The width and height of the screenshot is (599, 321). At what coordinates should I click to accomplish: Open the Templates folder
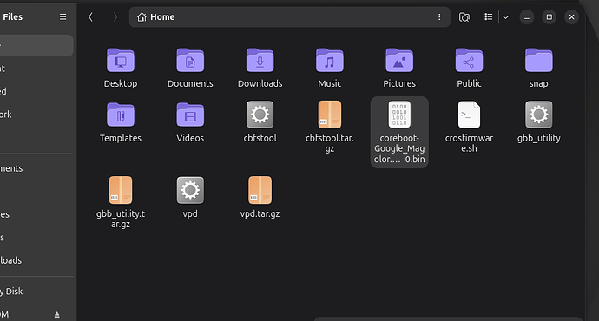[x=121, y=122]
